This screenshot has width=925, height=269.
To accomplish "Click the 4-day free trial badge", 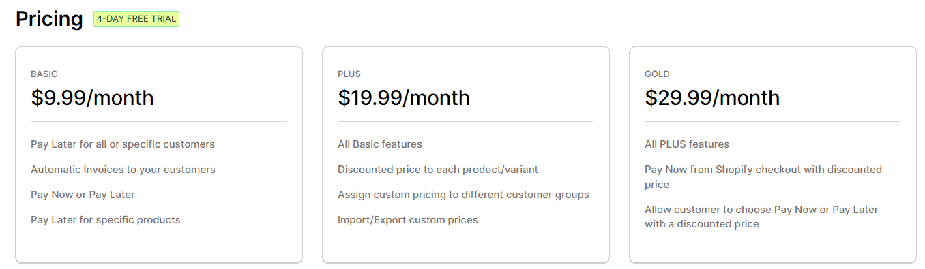I will [x=136, y=19].
